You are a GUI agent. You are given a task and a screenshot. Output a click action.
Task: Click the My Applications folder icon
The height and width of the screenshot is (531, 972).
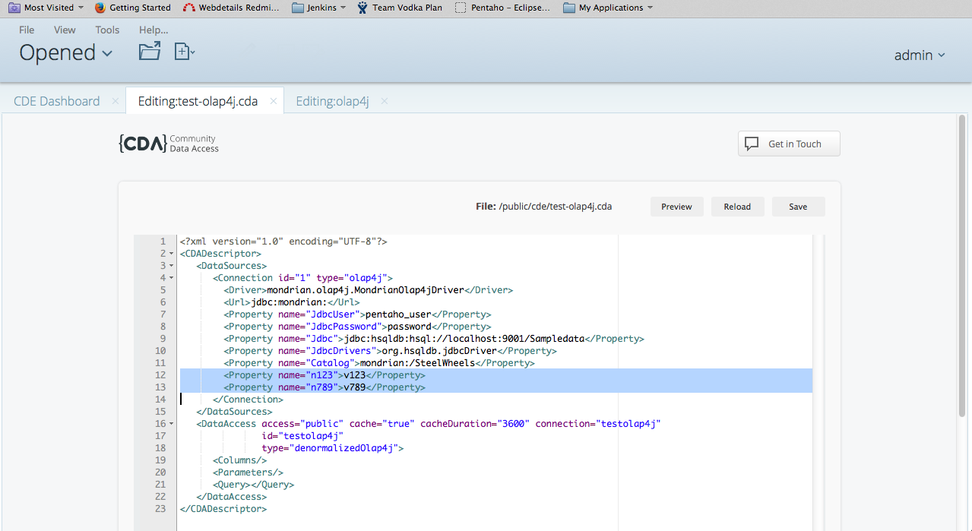click(569, 8)
